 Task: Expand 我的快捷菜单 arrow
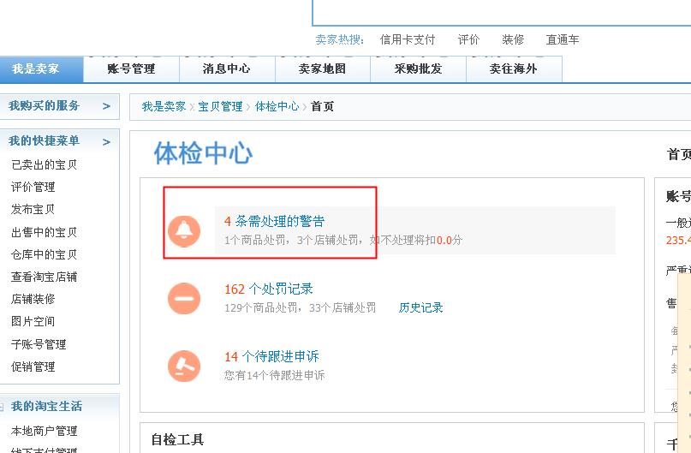[x=106, y=142]
